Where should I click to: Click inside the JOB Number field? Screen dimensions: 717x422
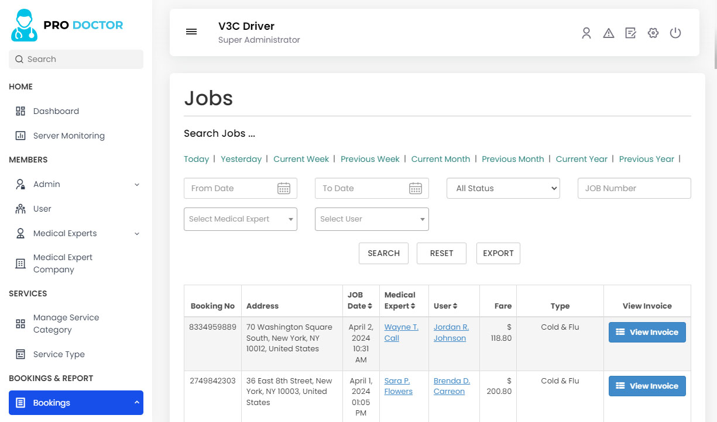(x=634, y=188)
